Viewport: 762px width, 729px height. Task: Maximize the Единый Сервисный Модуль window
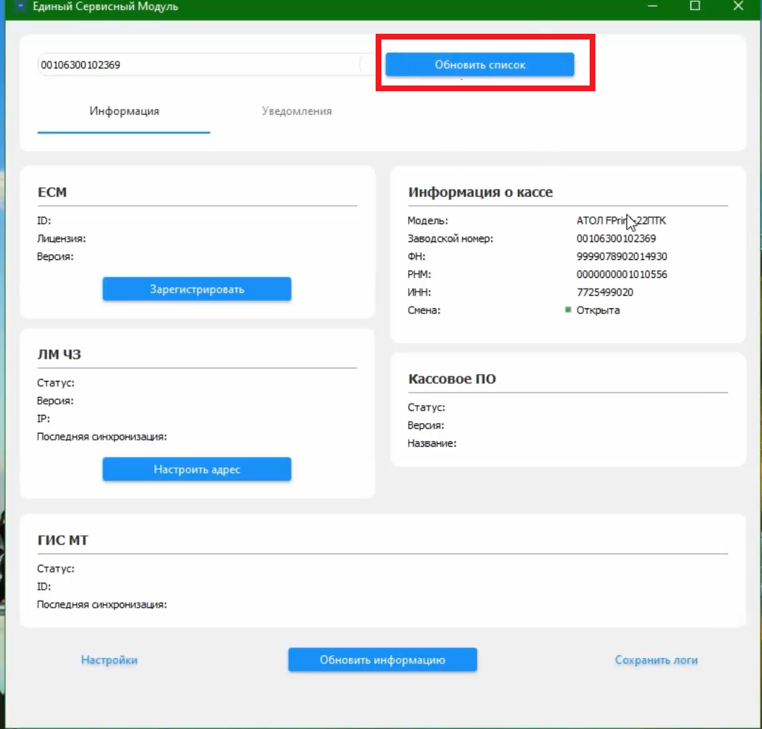point(695,6)
